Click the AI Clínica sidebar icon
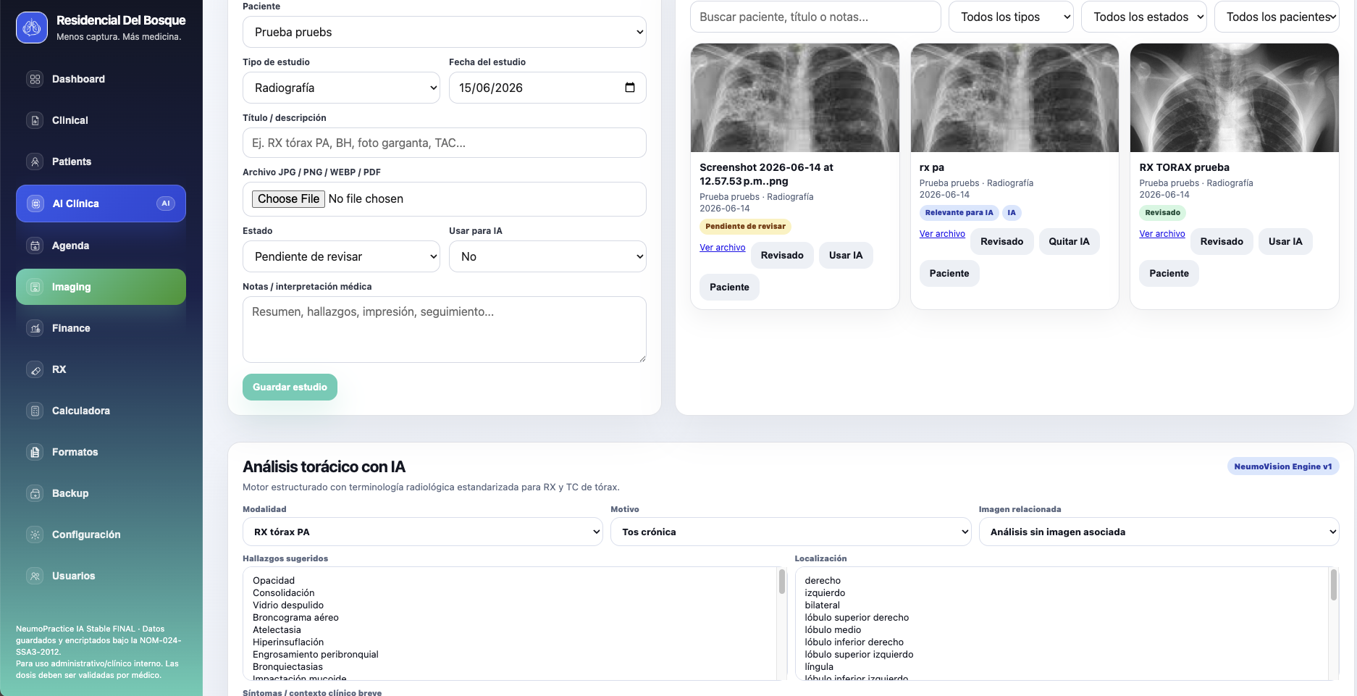The width and height of the screenshot is (1357, 696). click(35, 204)
